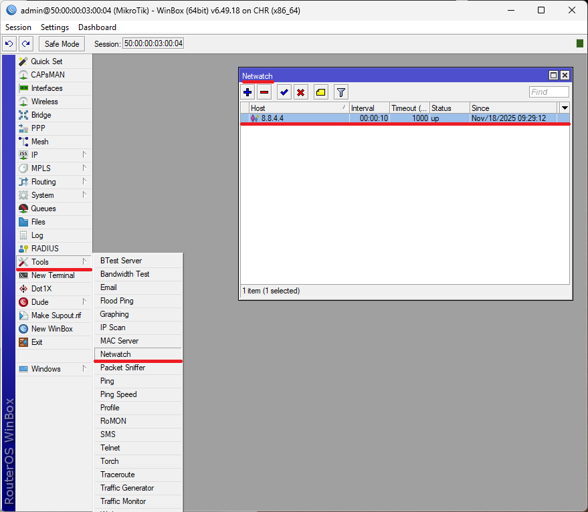Toggle the Safe Mode button

coord(62,43)
